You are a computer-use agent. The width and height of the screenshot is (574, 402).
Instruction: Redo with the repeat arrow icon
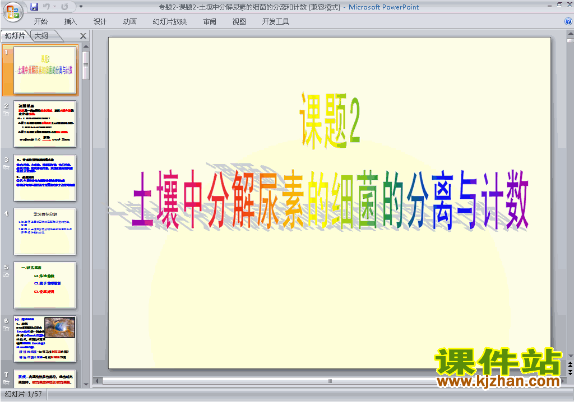click(65, 7)
